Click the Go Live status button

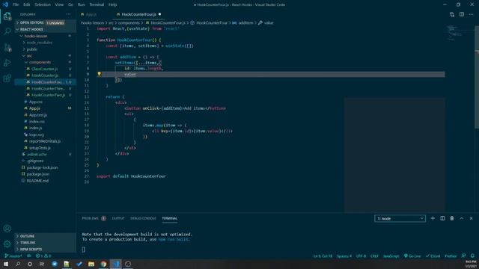click(412, 256)
